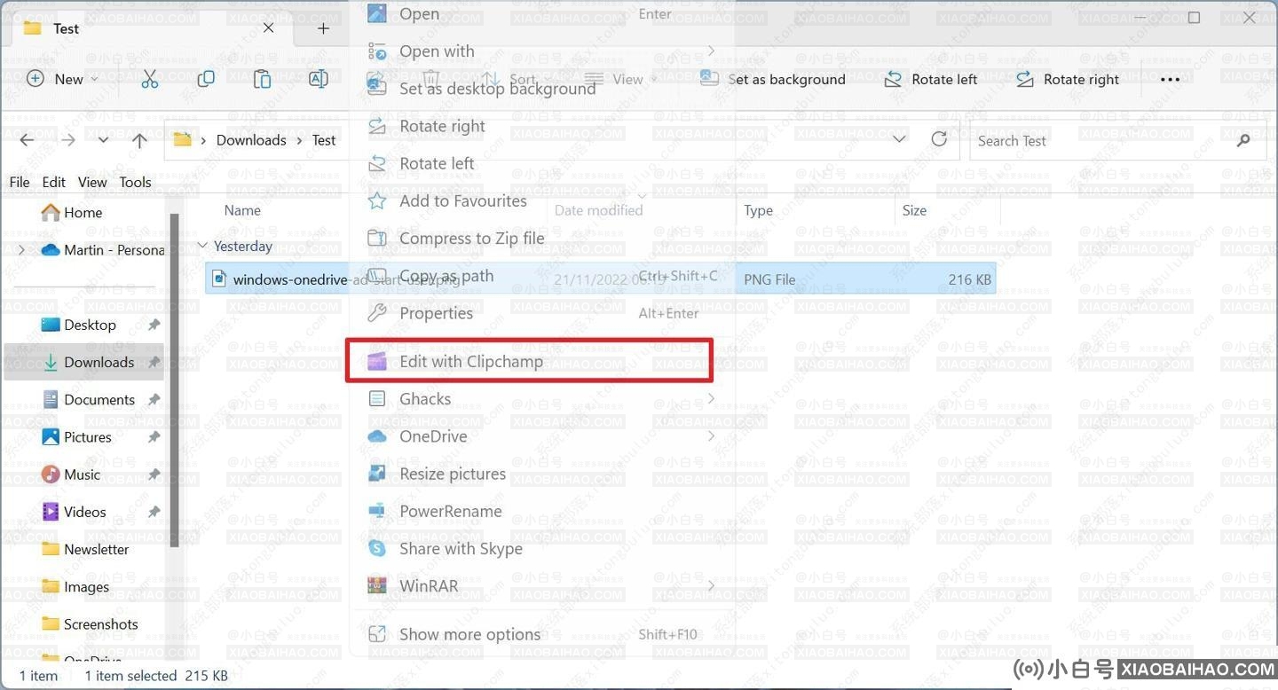Choose Rotate left in context menu
Screen dimensions: 1278x690
coord(542,163)
